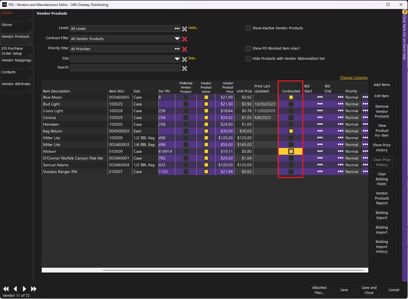
Task: Open the Size dropdown list
Action: [x=177, y=59]
